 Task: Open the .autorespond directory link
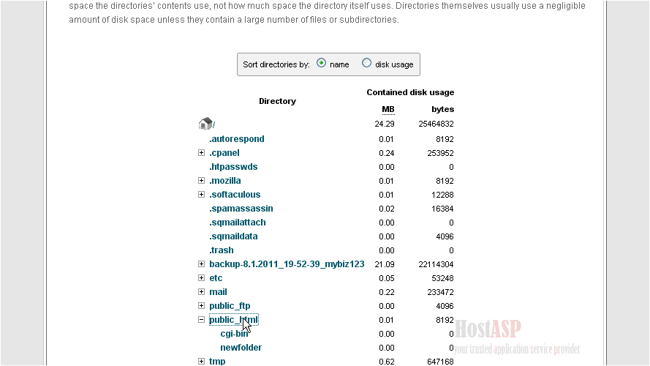pyautogui.click(x=236, y=139)
